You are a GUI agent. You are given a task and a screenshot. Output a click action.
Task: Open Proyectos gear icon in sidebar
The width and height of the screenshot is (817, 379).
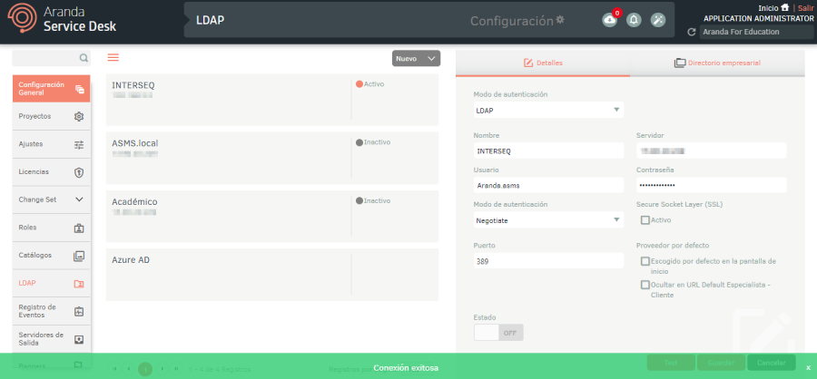pyautogui.click(x=79, y=117)
